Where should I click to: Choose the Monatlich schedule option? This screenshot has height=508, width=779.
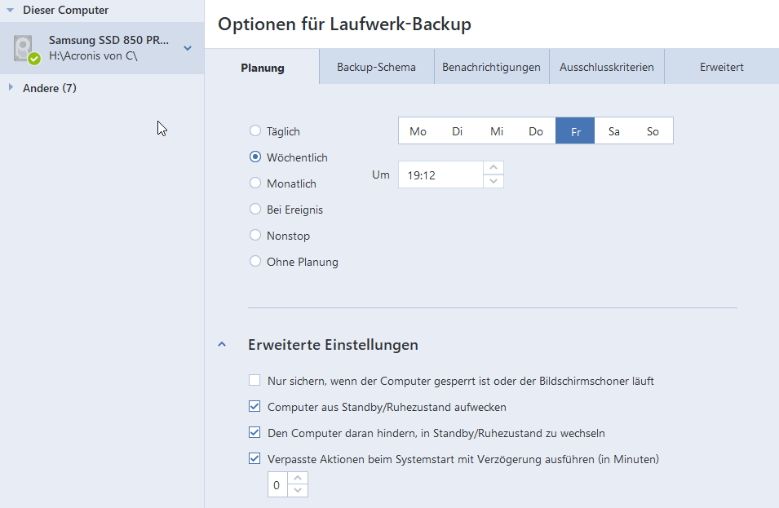(255, 183)
